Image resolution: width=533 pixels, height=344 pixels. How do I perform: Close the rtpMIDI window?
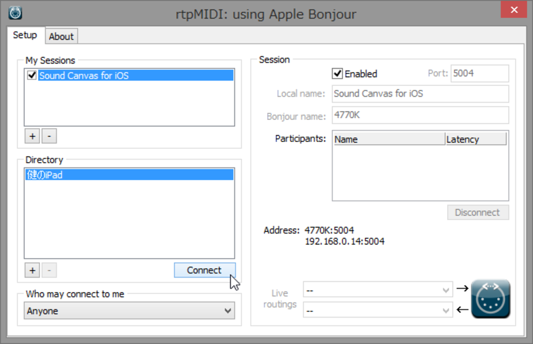coord(514,9)
